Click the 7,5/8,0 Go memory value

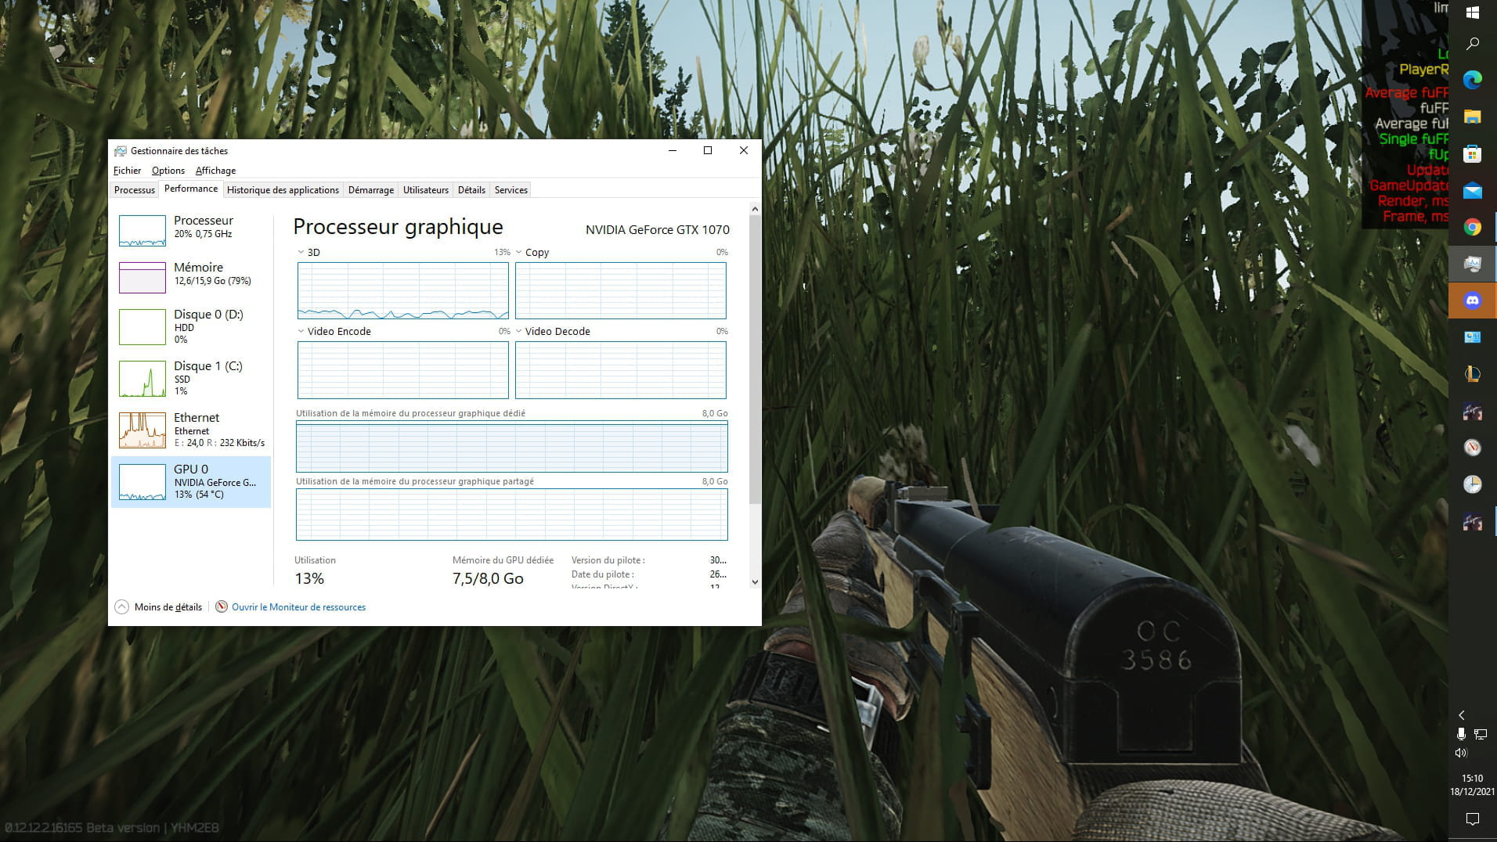488,578
